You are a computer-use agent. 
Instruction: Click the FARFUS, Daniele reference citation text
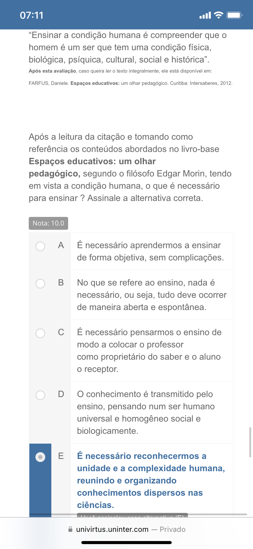coord(130,83)
